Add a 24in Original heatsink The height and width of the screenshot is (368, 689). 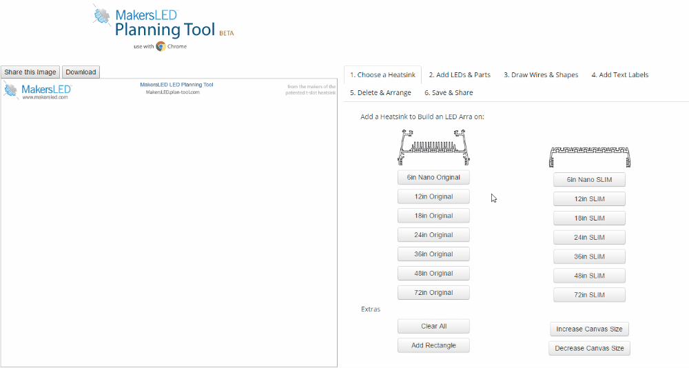click(433, 235)
